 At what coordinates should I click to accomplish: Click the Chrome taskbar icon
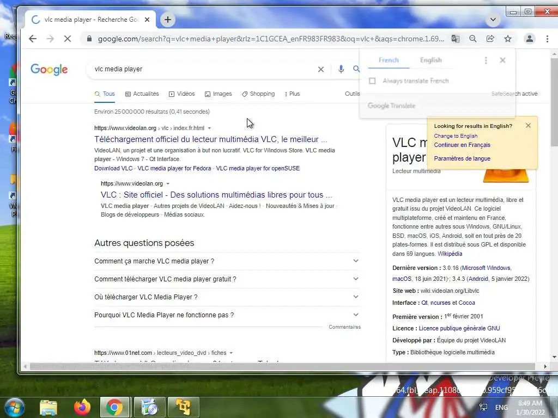pos(114,407)
